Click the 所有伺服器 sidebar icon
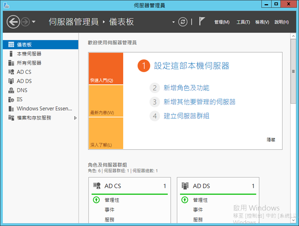This screenshot has height=226, width=299. pos(11,63)
